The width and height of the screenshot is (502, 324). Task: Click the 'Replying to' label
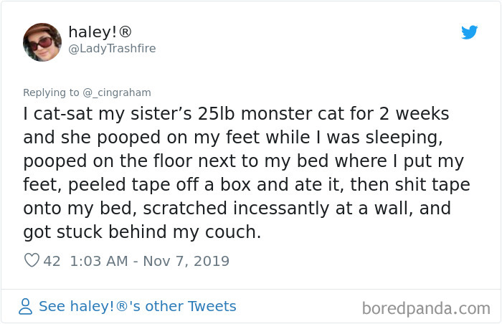52,92
